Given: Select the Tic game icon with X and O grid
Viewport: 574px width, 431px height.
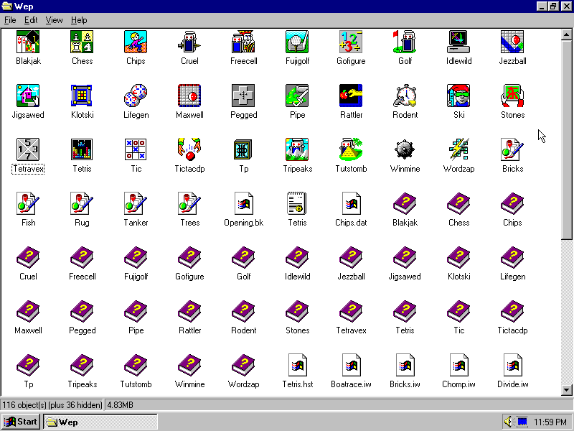Looking at the screenshot, I should click(136, 149).
